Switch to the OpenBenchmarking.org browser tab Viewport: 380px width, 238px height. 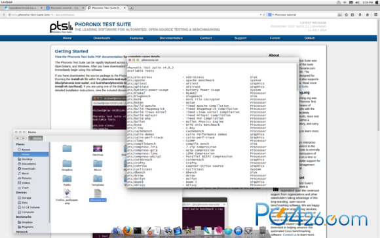pos(24,8)
